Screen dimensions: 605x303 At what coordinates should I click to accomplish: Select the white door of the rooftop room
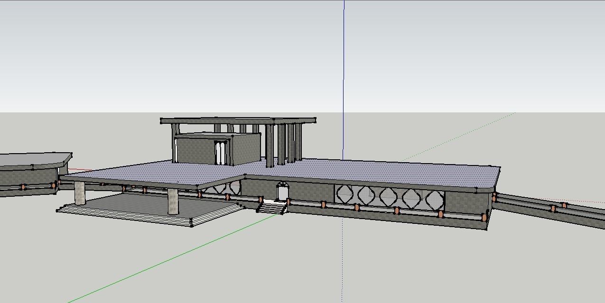tap(221, 153)
